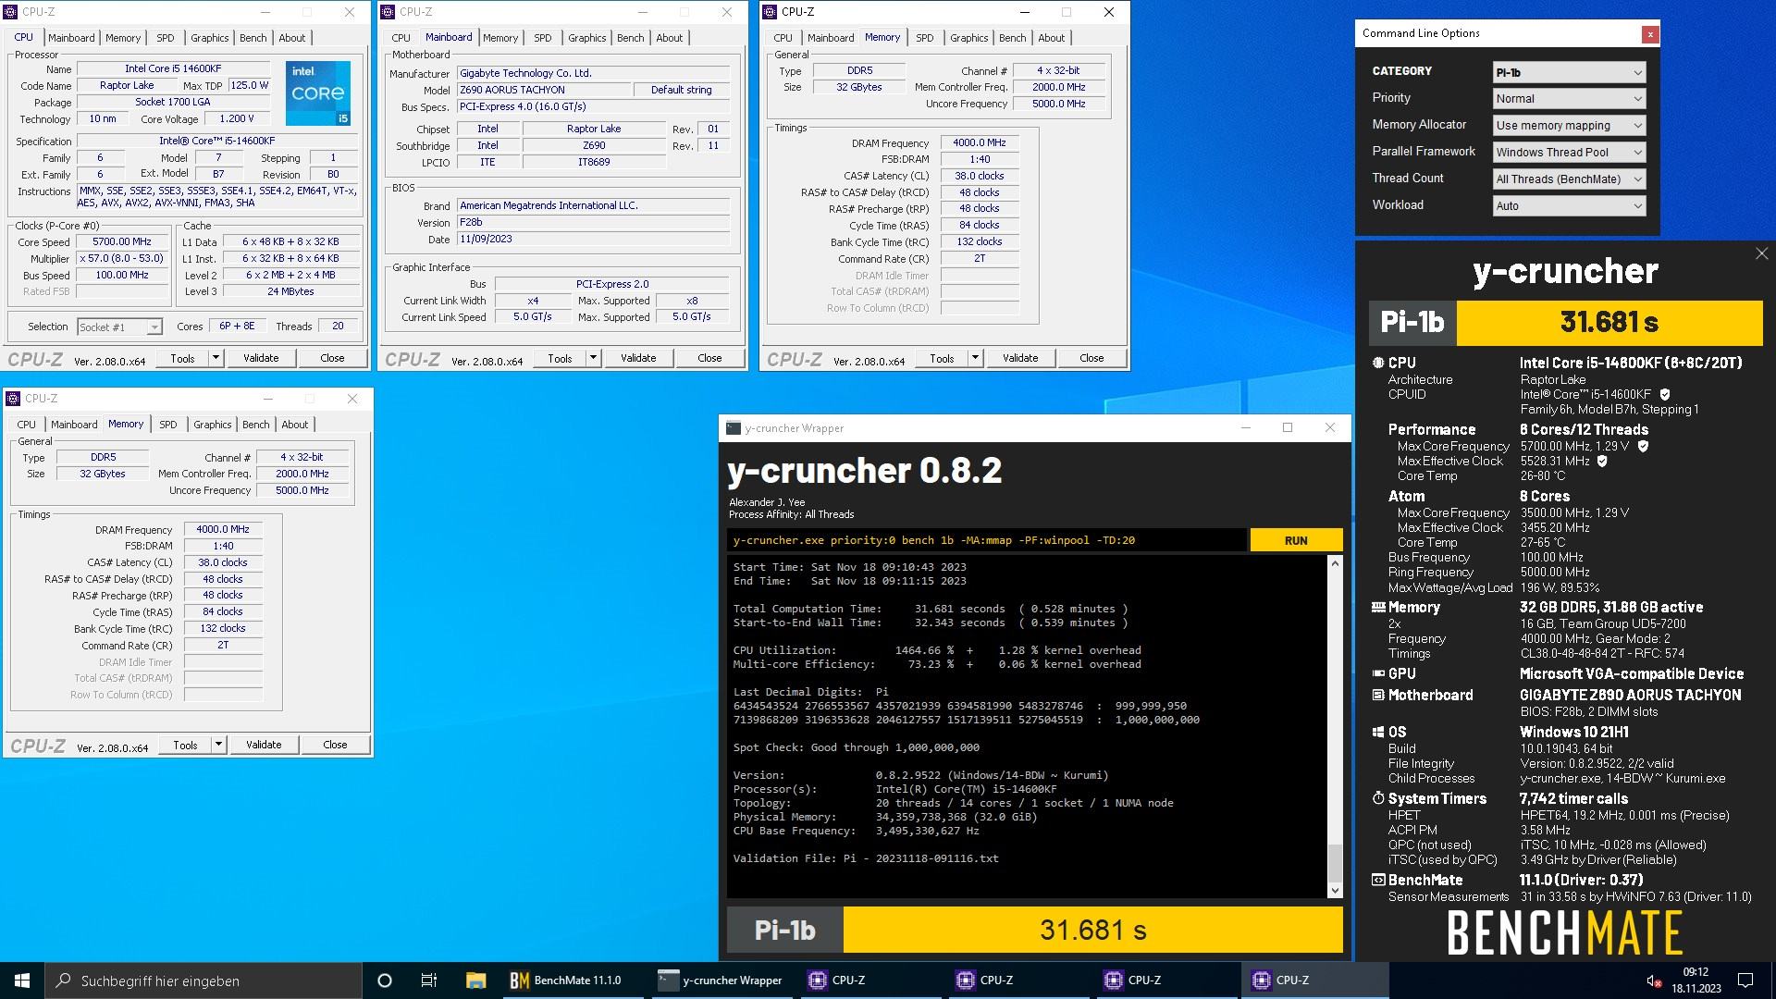Open the Workload Auto dropdown

tap(1569, 206)
